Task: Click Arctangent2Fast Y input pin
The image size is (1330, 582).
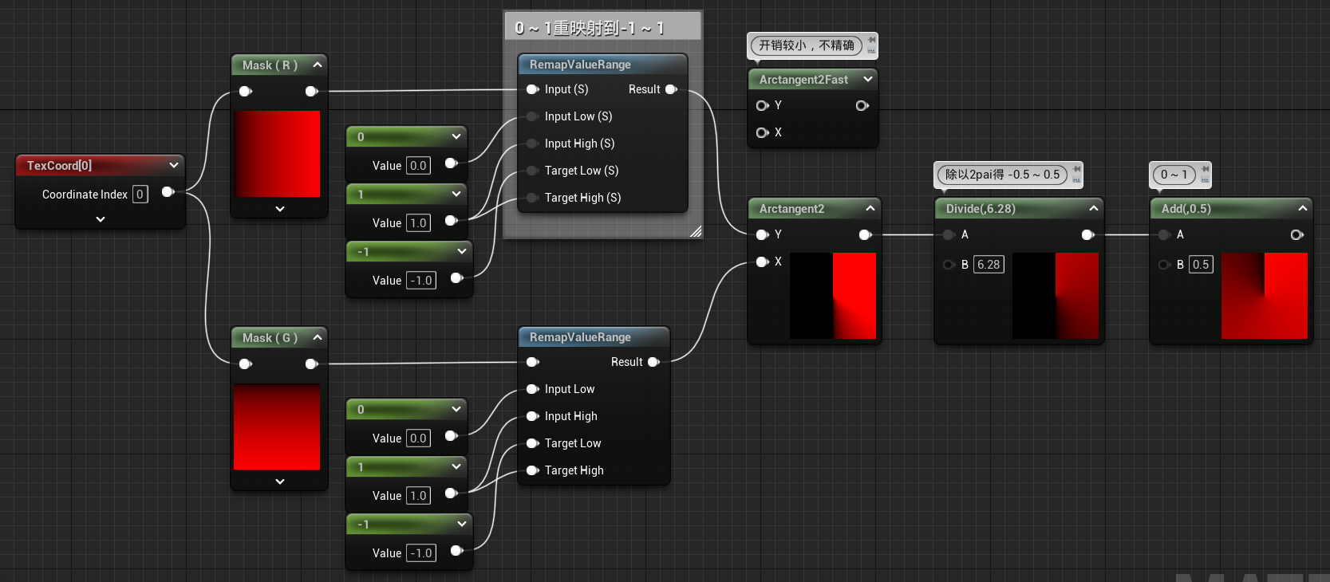Action: (763, 105)
